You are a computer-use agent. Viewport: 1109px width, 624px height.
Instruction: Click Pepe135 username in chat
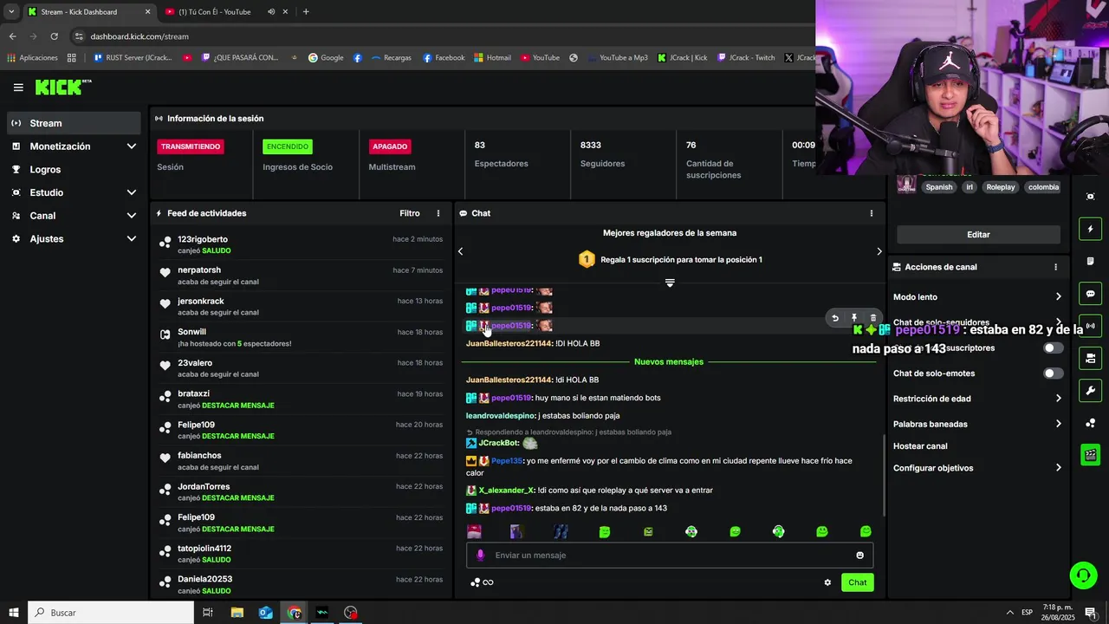pos(507,461)
